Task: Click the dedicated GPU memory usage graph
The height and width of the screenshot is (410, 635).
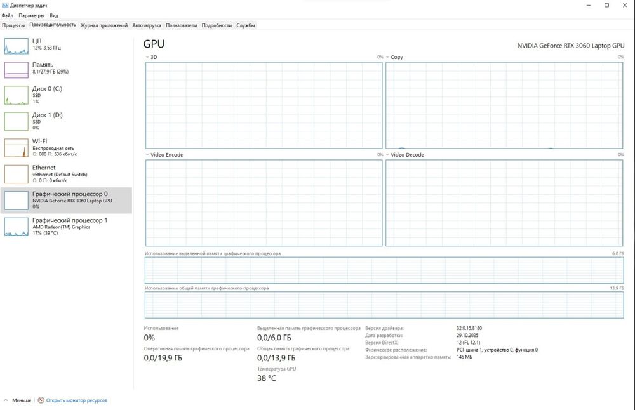Action: (384, 270)
